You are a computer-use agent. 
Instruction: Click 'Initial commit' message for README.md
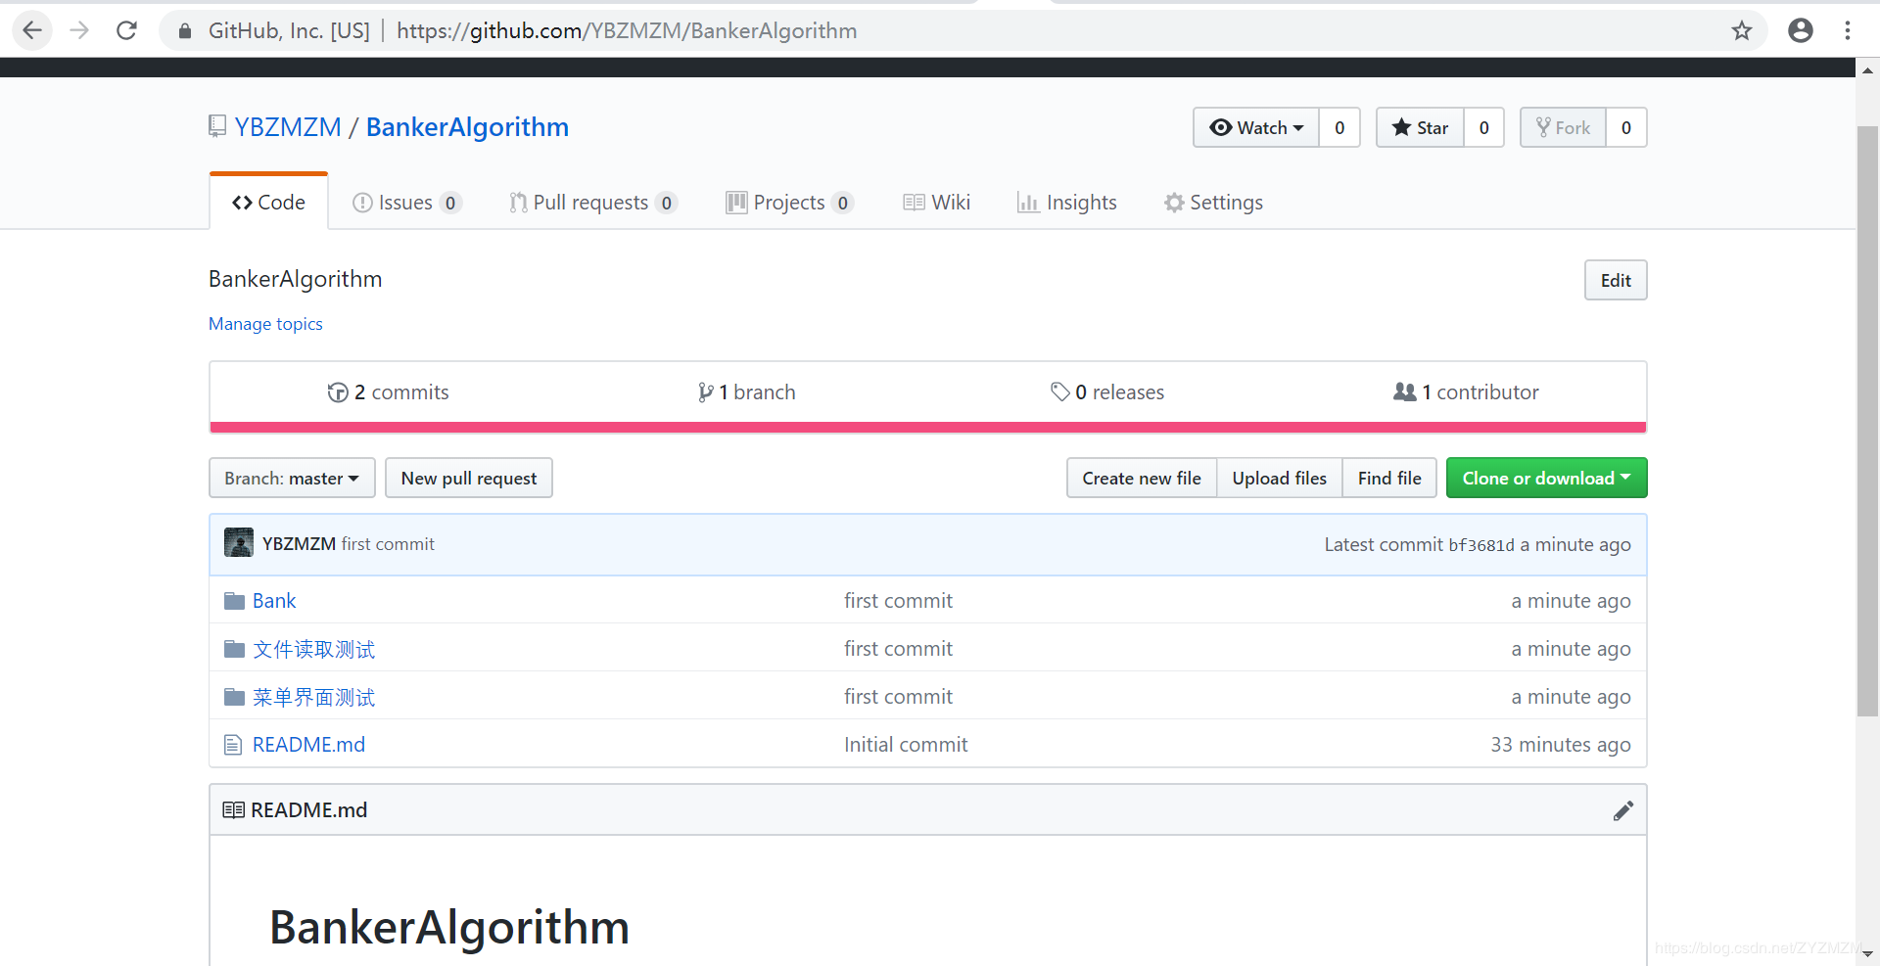[x=906, y=745]
